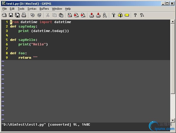Open the Help menu
Image resolution: width=176 pixels, height=133 pixels.
click(x=68, y=9)
